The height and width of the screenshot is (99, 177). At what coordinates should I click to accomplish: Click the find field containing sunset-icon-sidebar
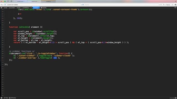43,5
